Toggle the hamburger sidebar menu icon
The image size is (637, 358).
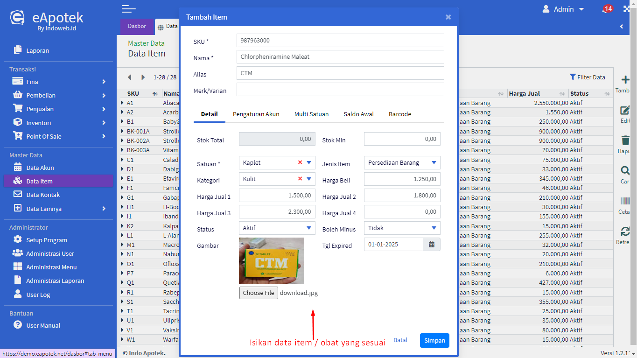(128, 9)
